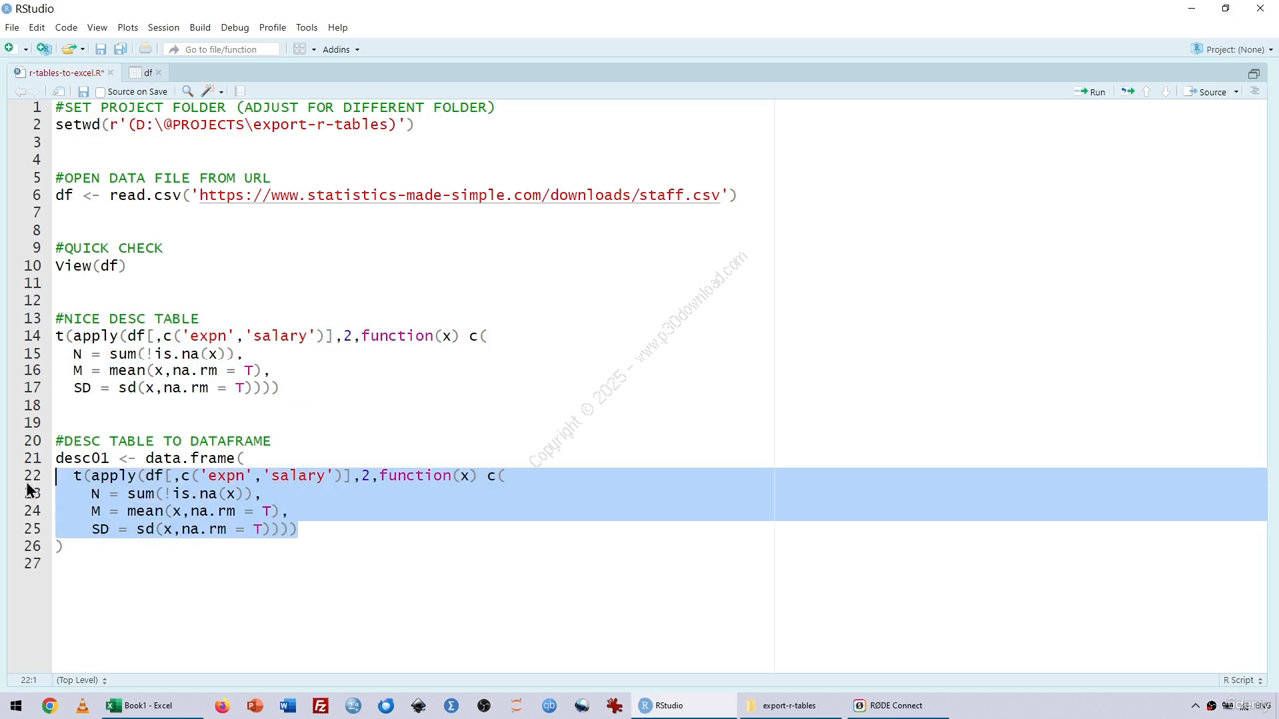Screen dimensions: 1279x719
Task: Print the current file
Action: tap(145, 49)
